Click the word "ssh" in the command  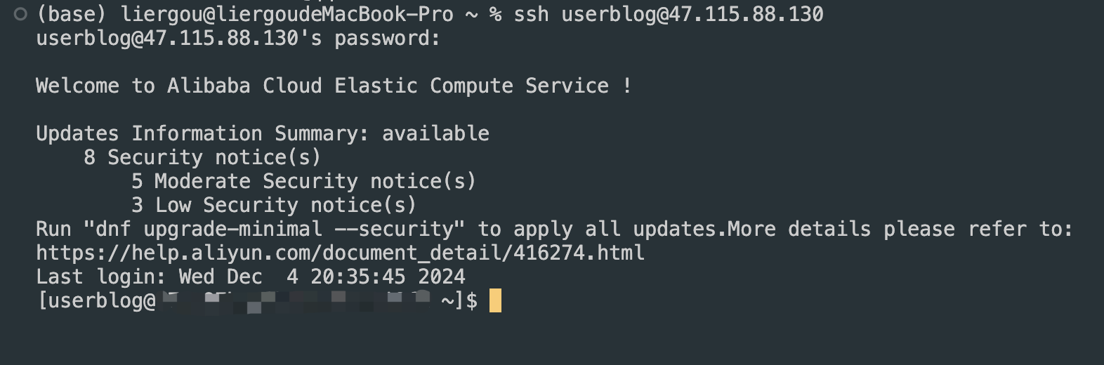point(531,14)
